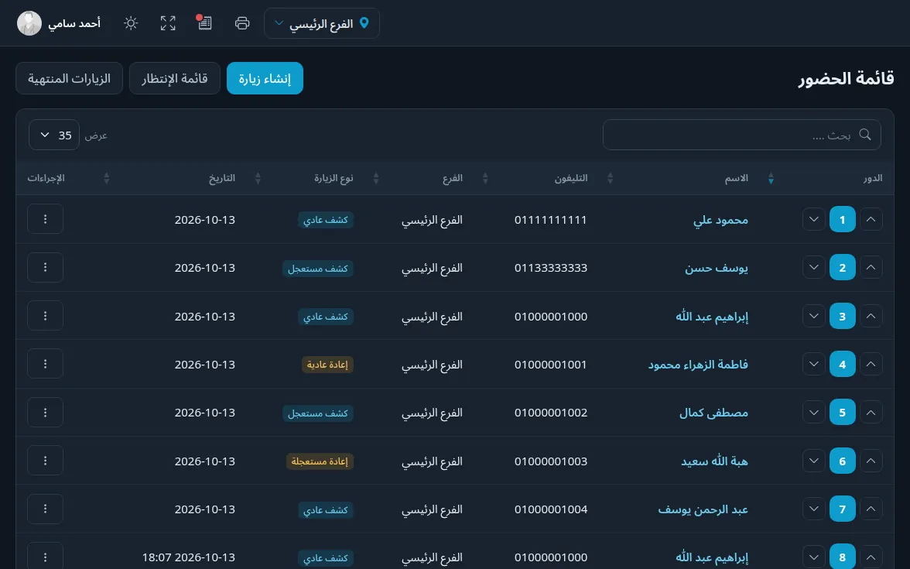The width and height of the screenshot is (910, 569).
Task: Focus the بحث search field
Action: point(741,135)
